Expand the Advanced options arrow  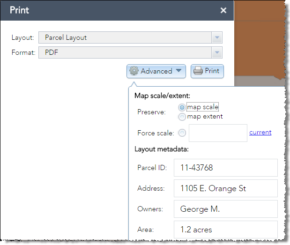tap(178, 70)
